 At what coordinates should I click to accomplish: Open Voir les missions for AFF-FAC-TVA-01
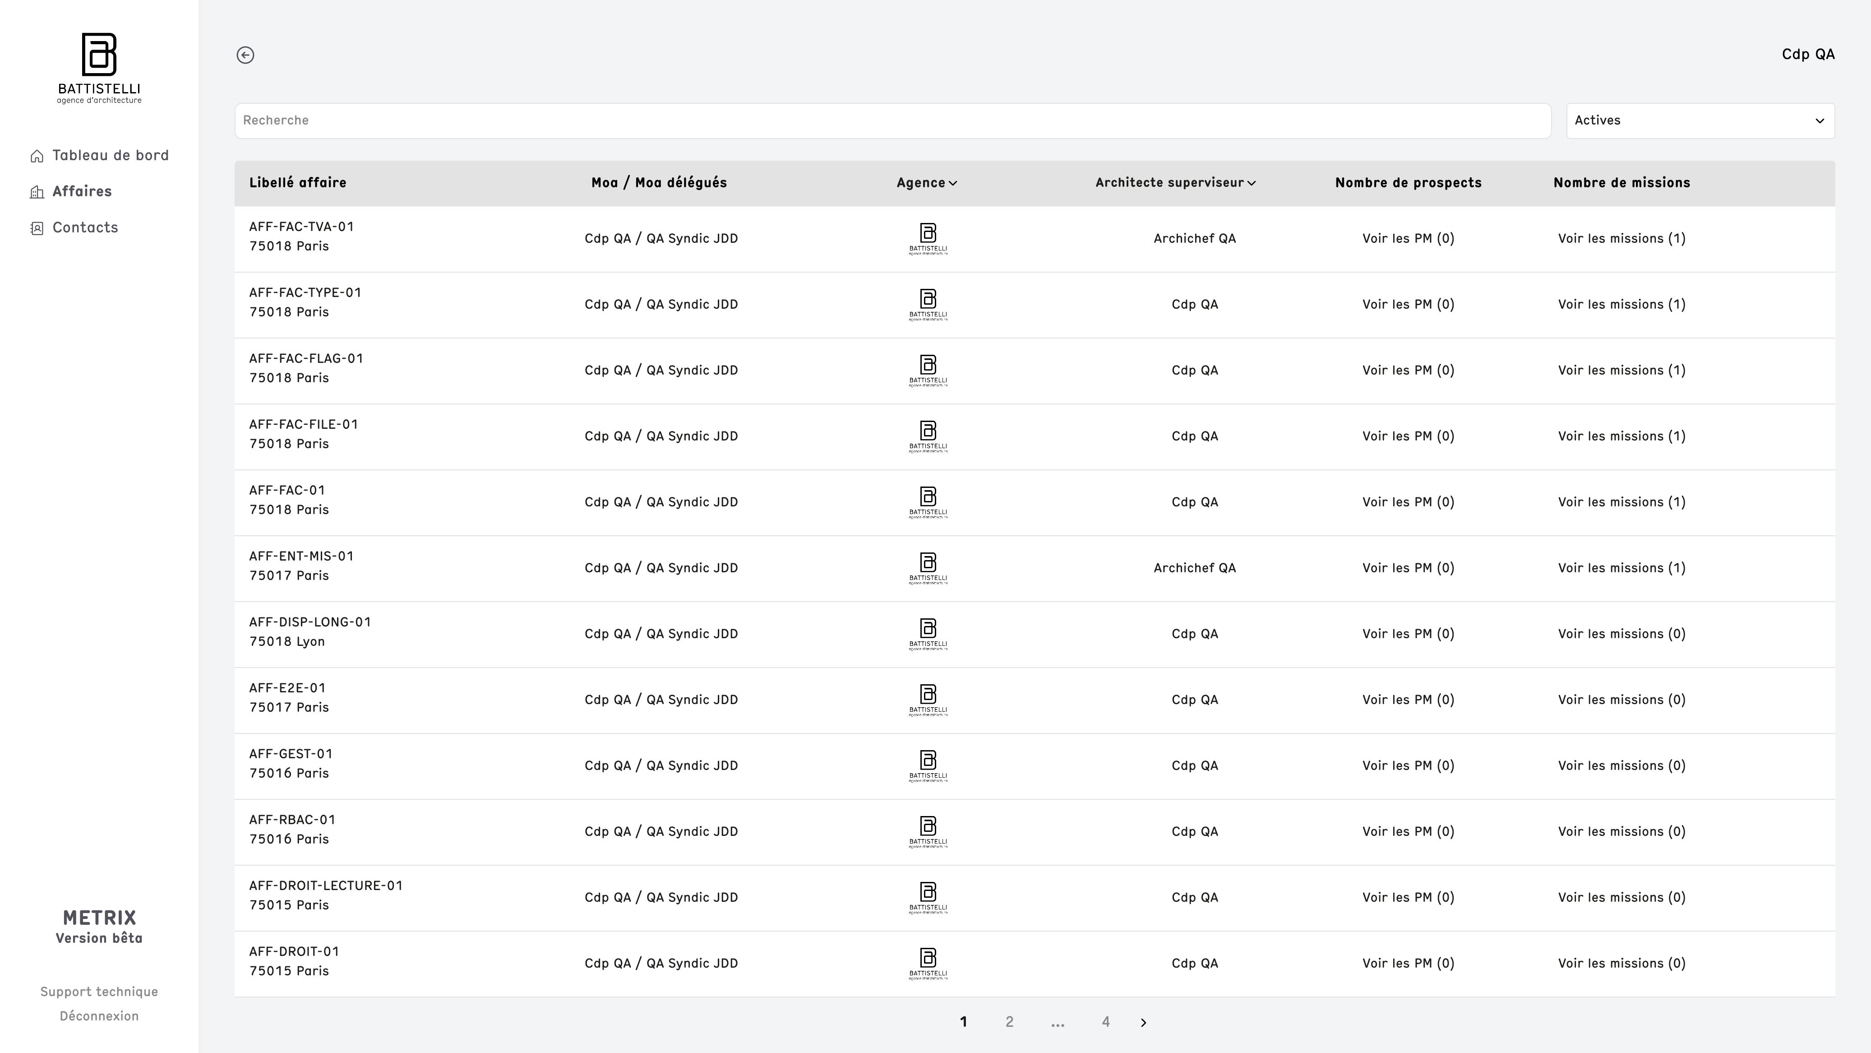pyautogui.click(x=1621, y=239)
